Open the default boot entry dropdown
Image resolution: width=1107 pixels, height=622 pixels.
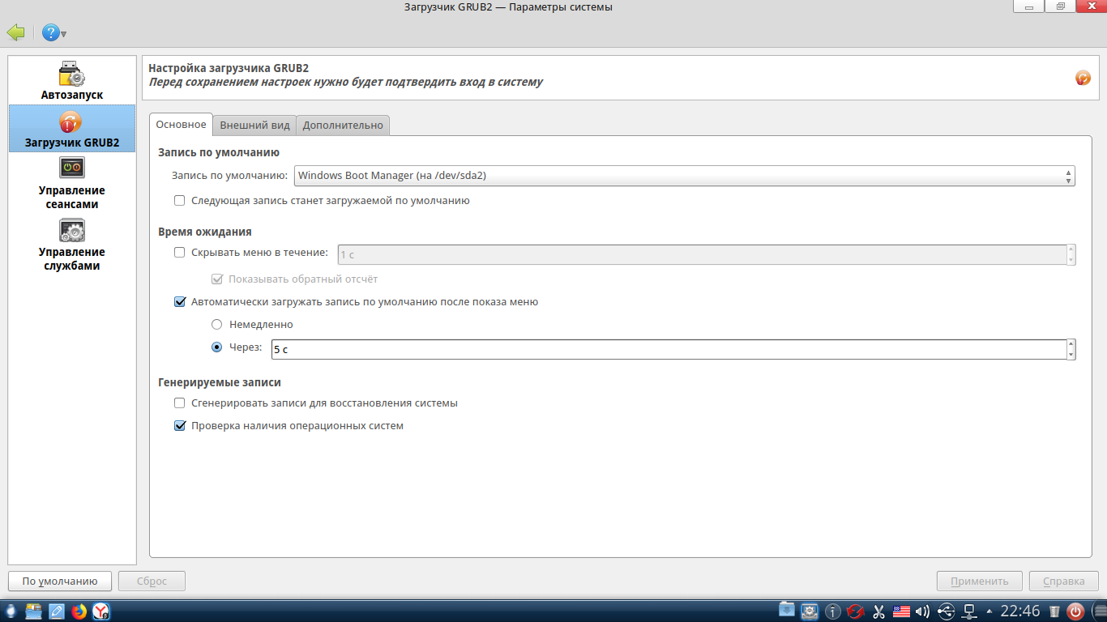(x=684, y=175)
